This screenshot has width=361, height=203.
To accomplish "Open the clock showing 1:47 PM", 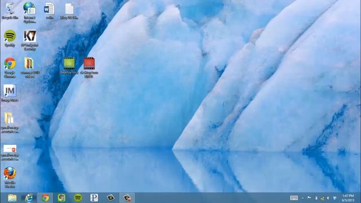I will point(348,198).
